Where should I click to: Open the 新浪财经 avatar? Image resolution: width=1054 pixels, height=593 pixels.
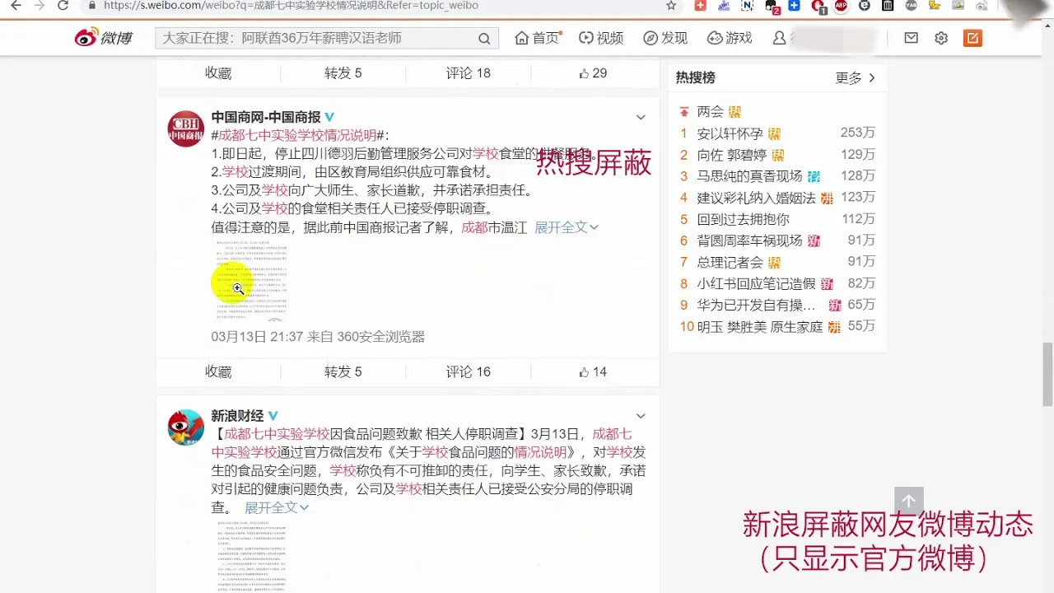click(x=186, y=427)
